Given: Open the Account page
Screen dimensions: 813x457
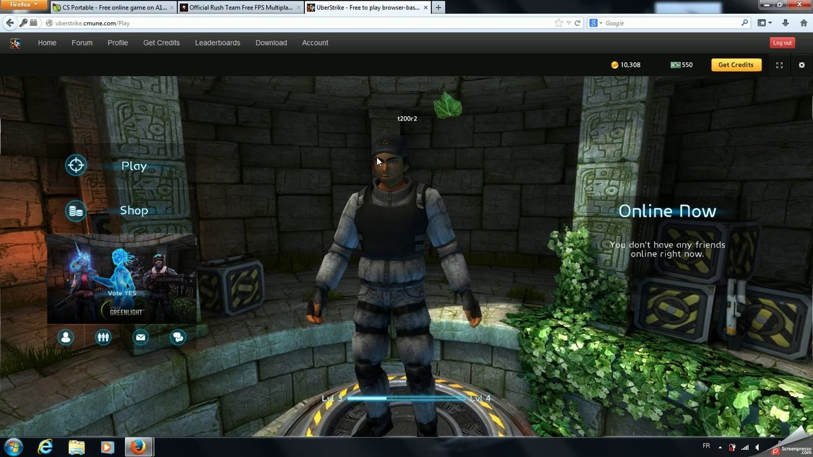Looking at the screenshot, I should [315, 43].
